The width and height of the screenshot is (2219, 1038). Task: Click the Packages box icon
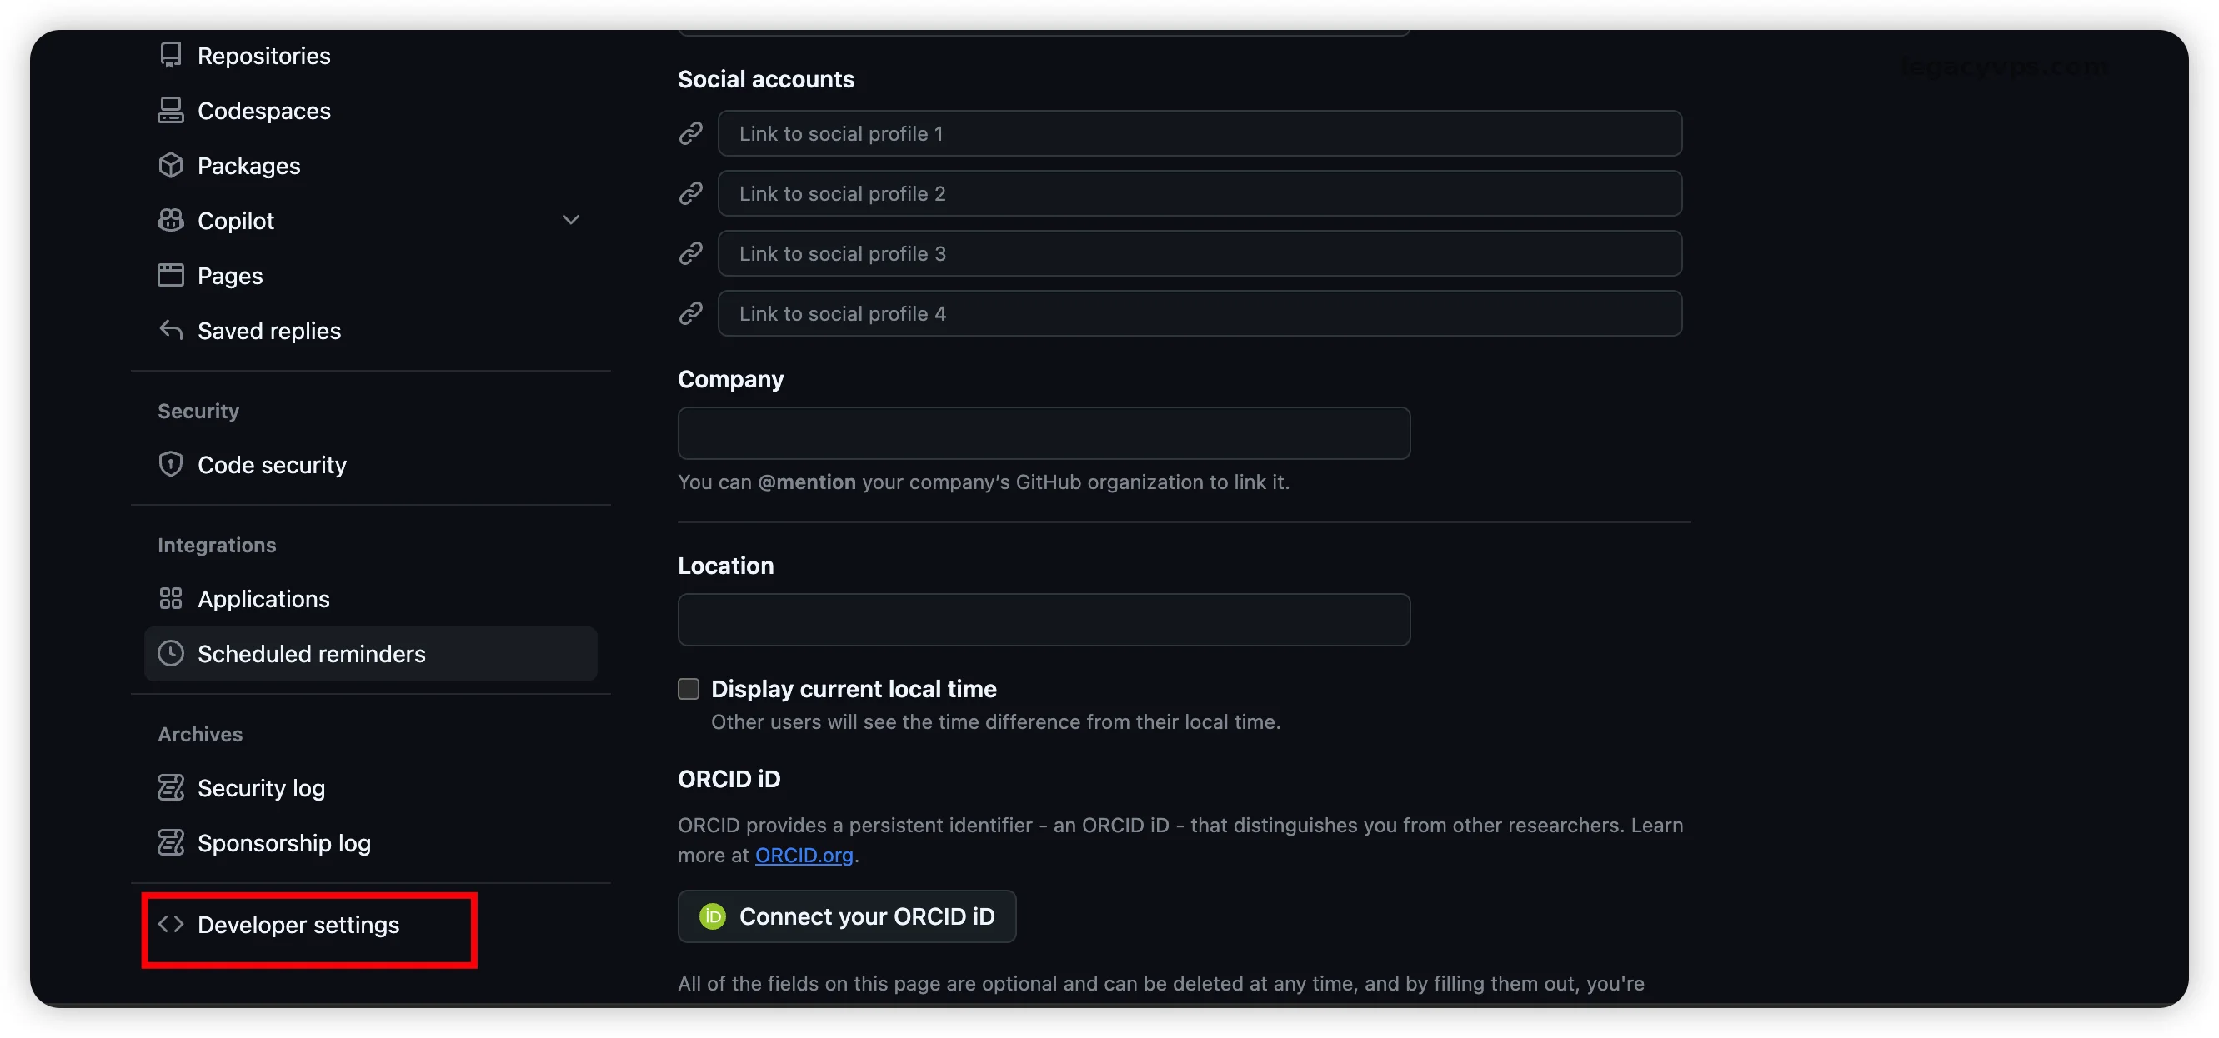coord(171,165)
